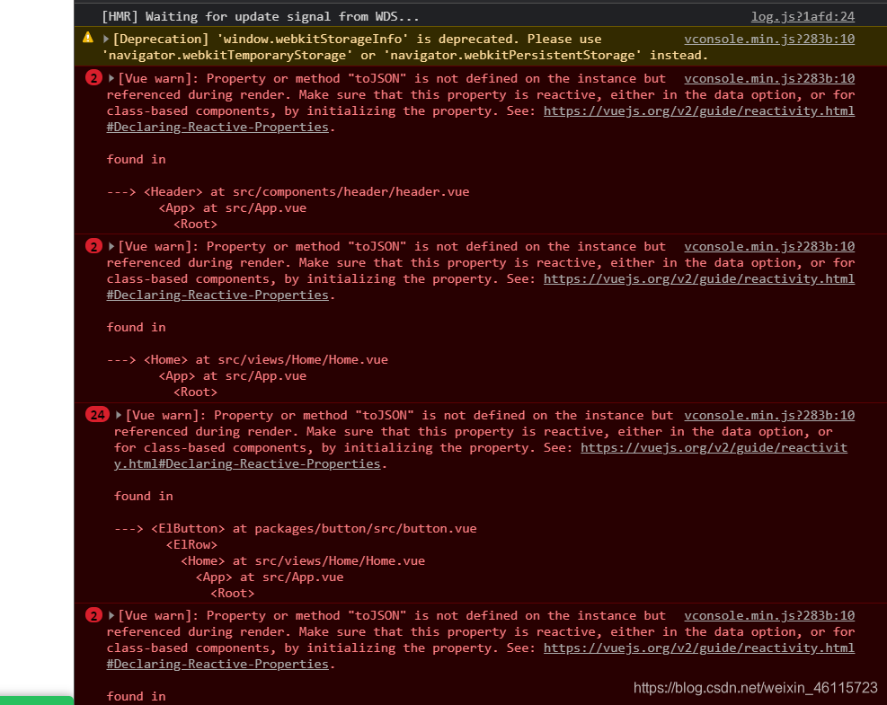Open the log.js?1afd:24 source link
The width and height of the screenshot is (887, 705).
click(x=803, y=17)
